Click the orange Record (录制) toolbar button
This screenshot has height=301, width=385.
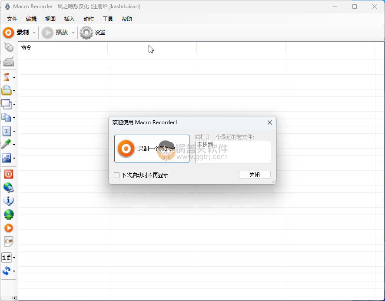16,33
